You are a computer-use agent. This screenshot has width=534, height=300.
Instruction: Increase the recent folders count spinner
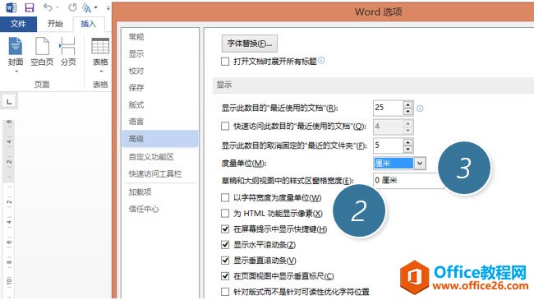click(408, 142)
